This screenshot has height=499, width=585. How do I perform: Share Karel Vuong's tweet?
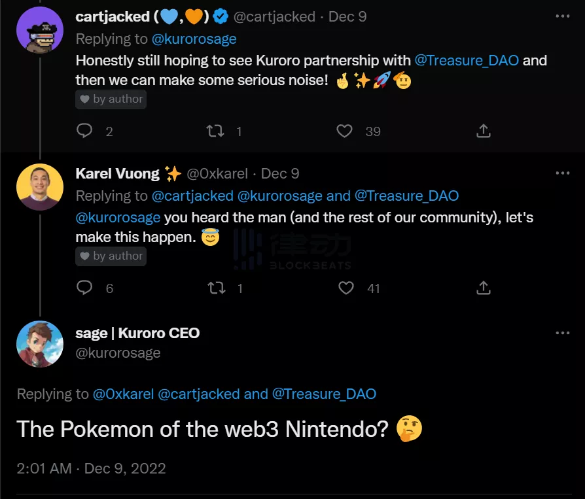coord(483,288)
